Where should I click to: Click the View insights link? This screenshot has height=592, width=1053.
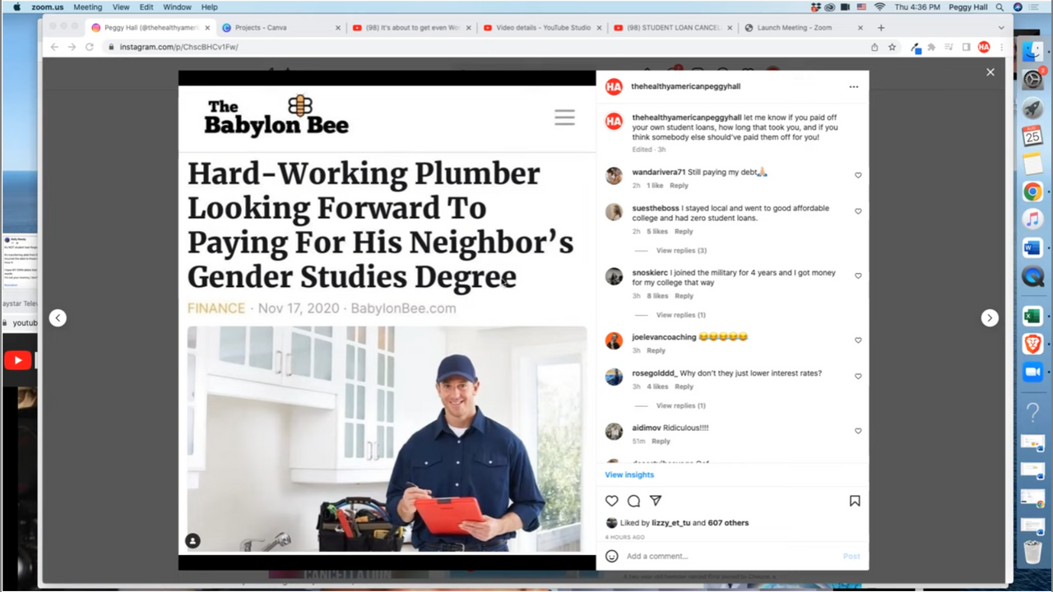click(x=629, y=474)
